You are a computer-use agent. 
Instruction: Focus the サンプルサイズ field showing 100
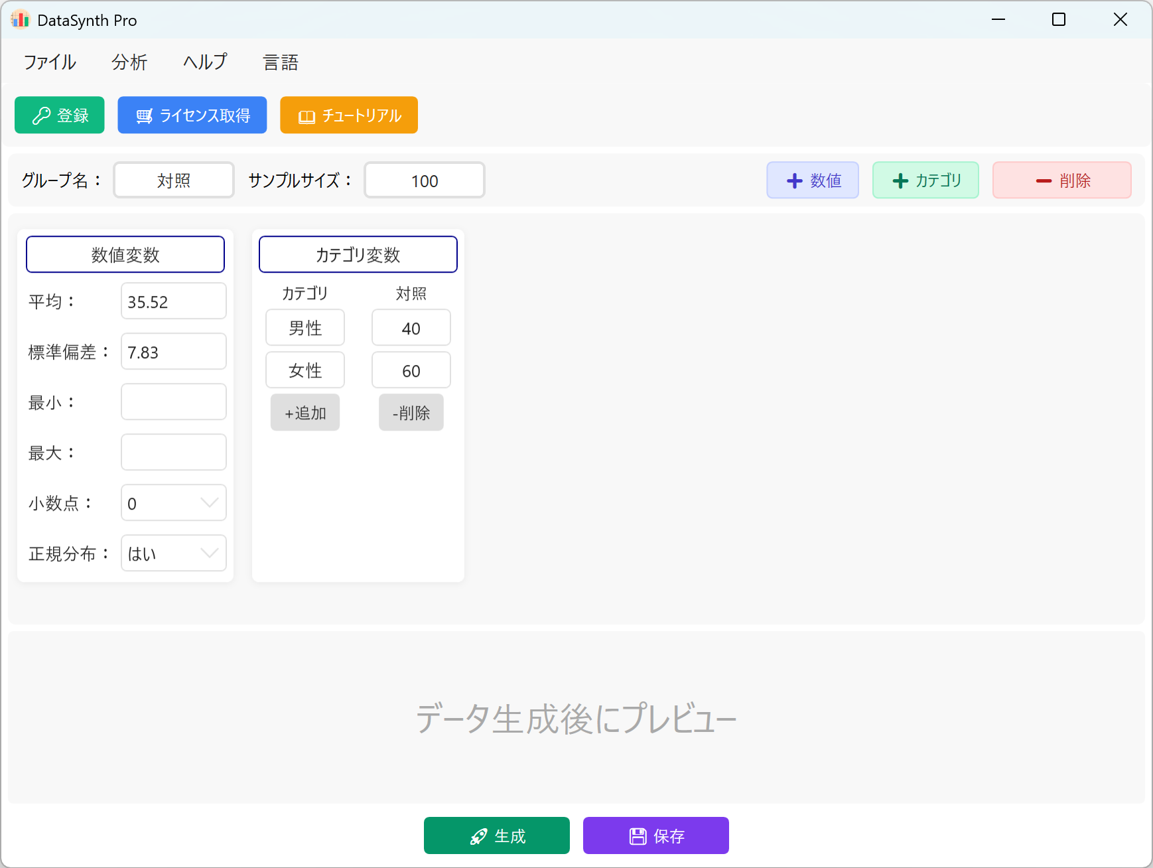click(425, 181)
